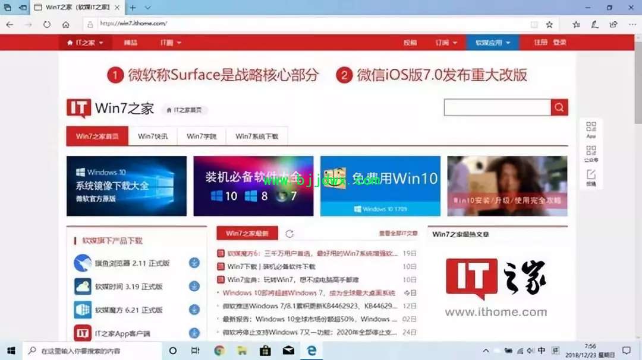Share this page via Edge share icon
The image size is (642, 360).
click(613, 24)
